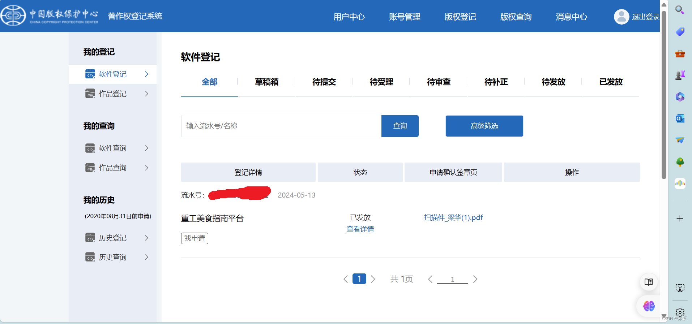The height and width of the screenshot is (324, 692).
Task: Click 重工美食指南平台 entry title
Action: (212, 219)
